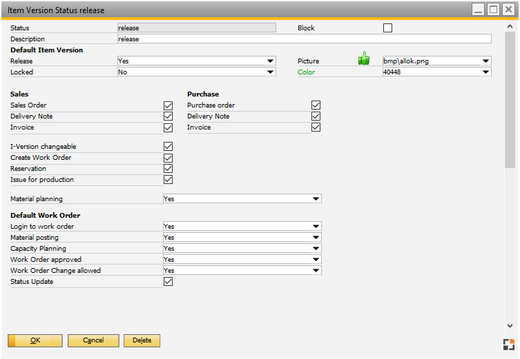The width and height of the screenshot is (520, 359).
Task: Disable the Purchase order checkbox
Action: (x=316, y=105)
